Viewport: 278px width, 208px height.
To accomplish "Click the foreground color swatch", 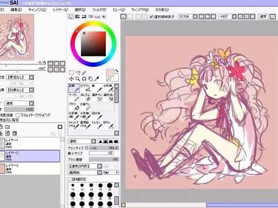I will [x=110, y=73].
